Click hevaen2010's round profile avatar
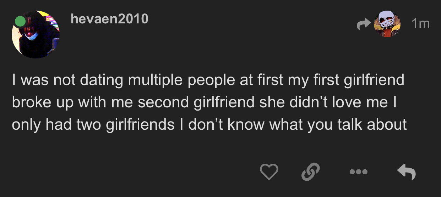Viewport: 441px width, 197px height. click(36, 35)
